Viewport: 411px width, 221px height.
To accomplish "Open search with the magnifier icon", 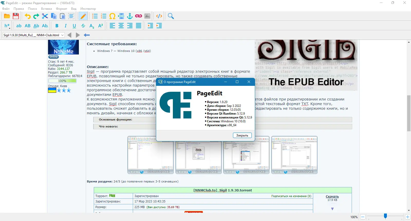I will (x=171, y=16).
